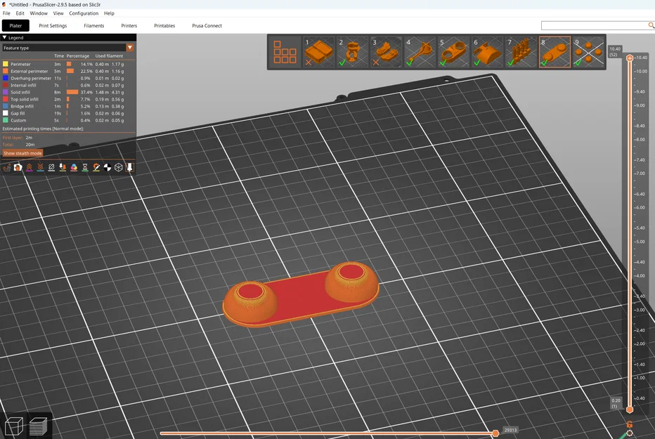Click the Internal infill dark red swatch
This screenshot has width=655, height=439.
[6, 85]
